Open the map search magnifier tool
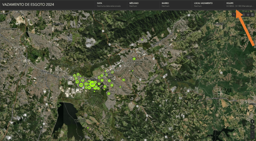Image resolution: width=256 pixels, height=141 pixels. pyautogui.click(x=234, y=15)
